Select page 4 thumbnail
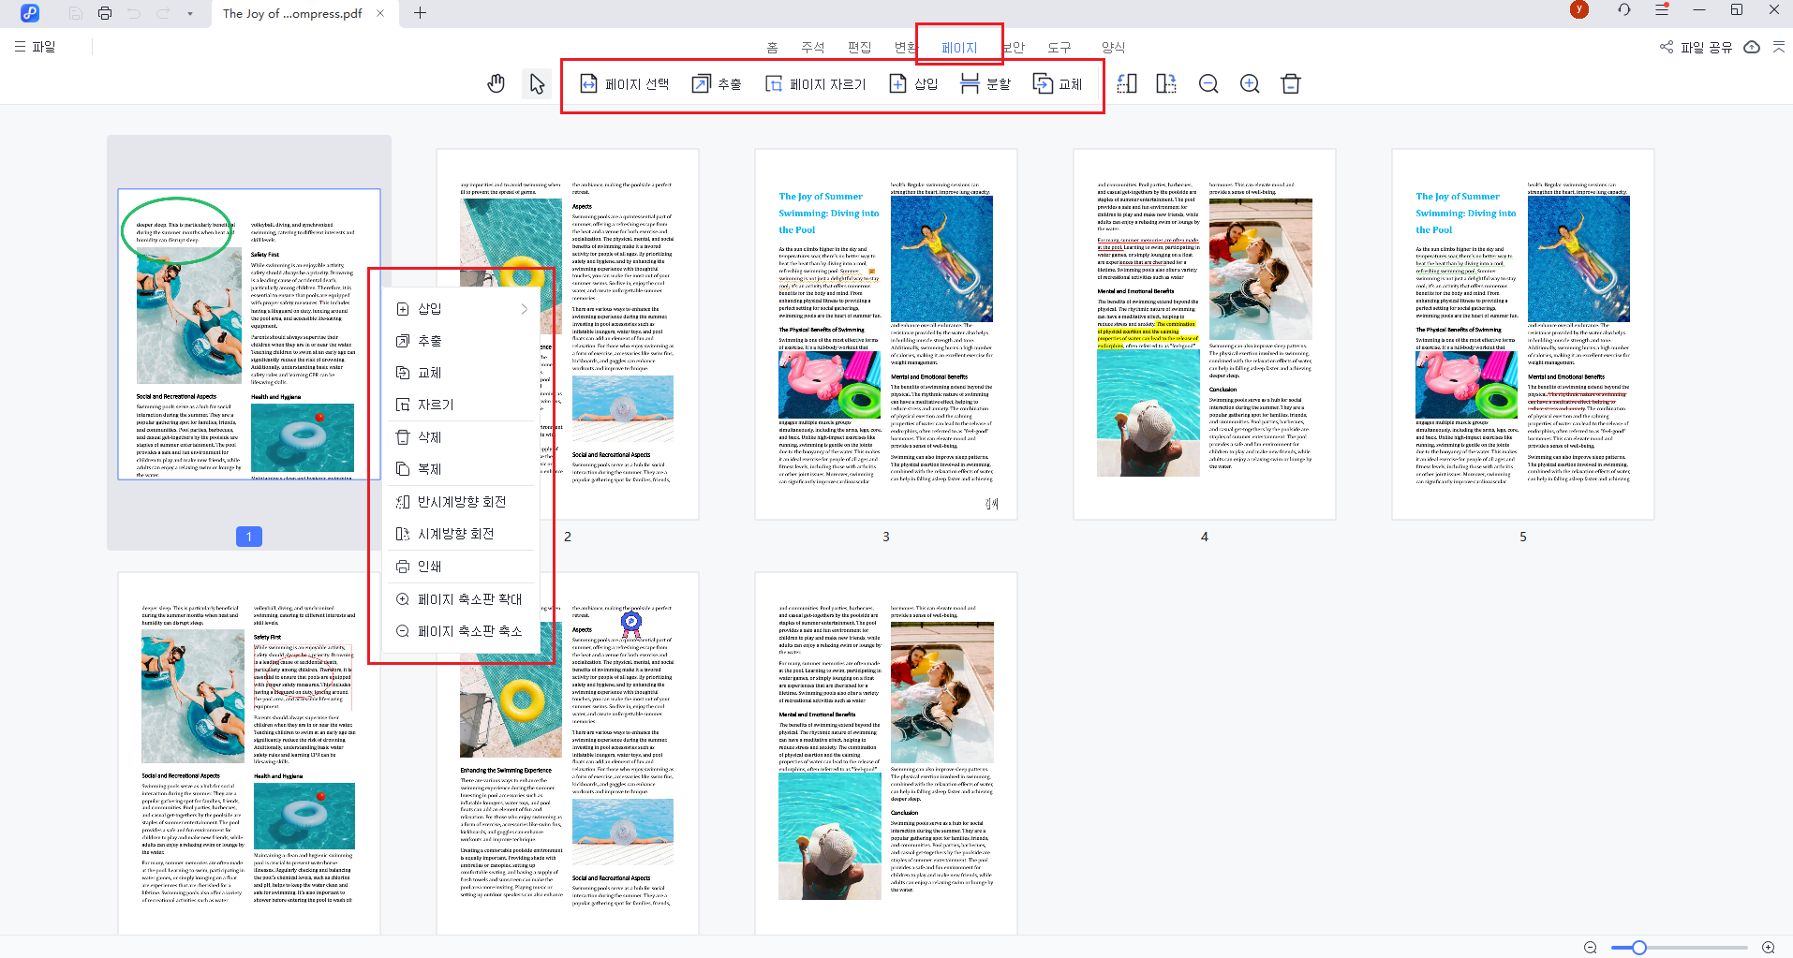The image size is (1793, 958). 1204,334
